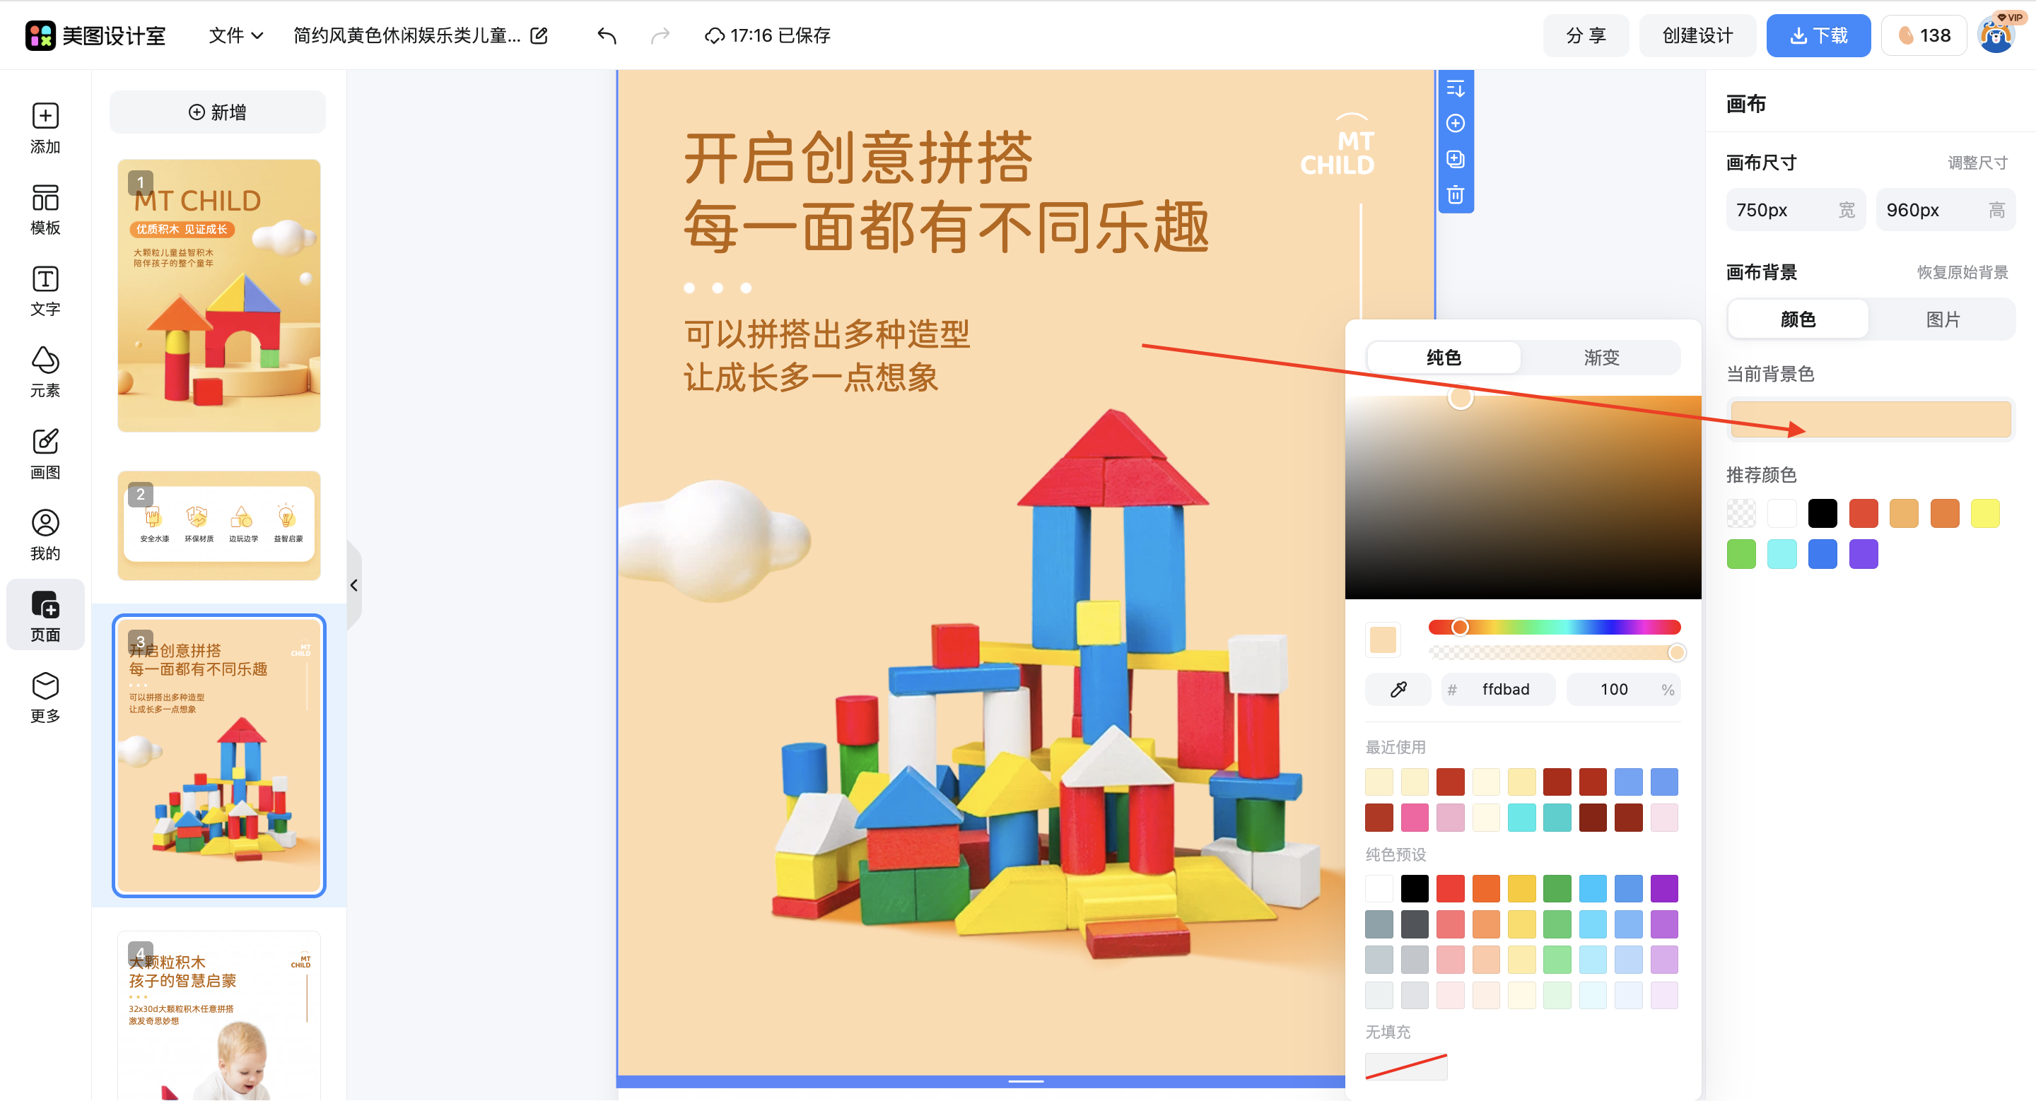Switch canvas background type to 图片

pyautogui.click(x=1943, y=318)
